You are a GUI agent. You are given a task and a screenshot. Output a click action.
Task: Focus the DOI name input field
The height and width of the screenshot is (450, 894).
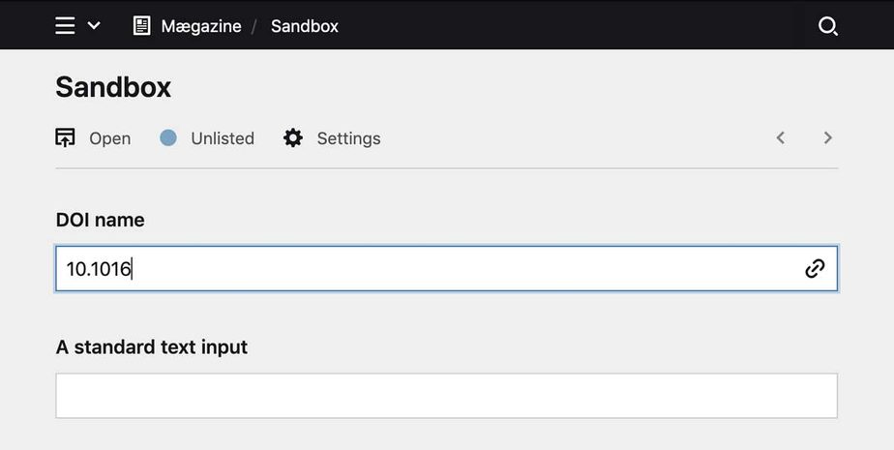coord(426,269)
